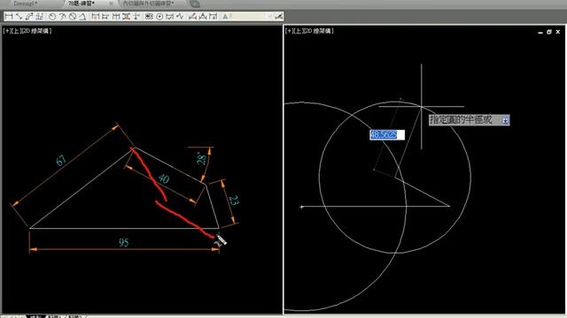Switch to the 78題-練習 tab
The width and height of the screenshot is (567, 318).
[x=82, y=4]
